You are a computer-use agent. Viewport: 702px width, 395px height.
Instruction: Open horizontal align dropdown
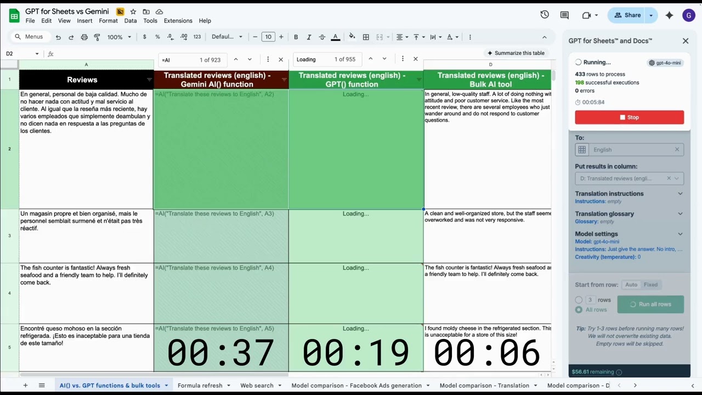[402, 37]
